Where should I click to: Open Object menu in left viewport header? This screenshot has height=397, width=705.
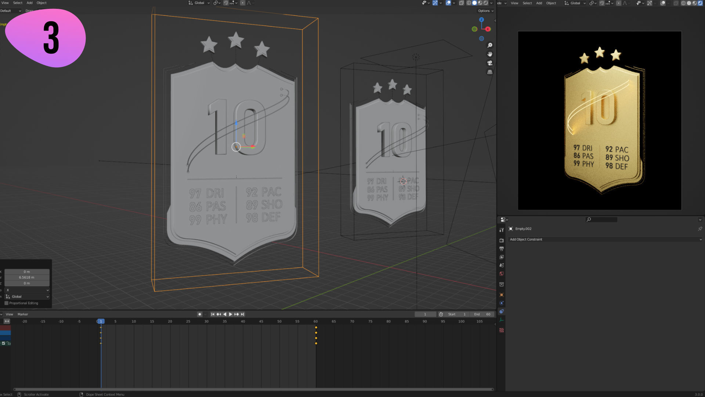41,3
